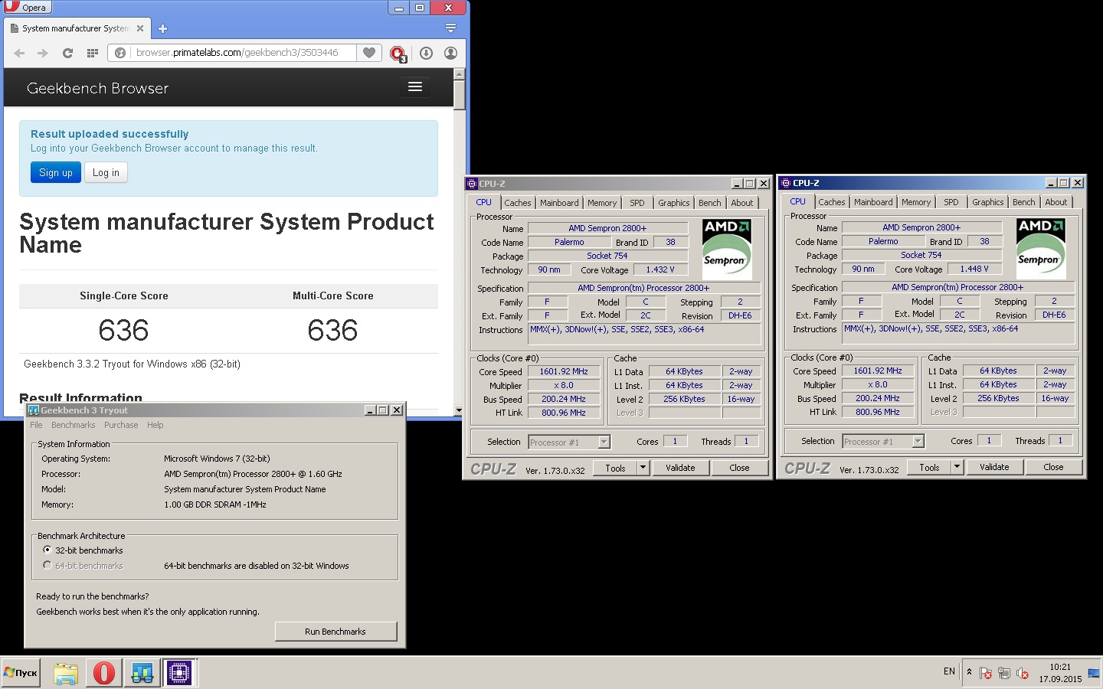Image resolution: width=1103 pixels, height=689 pixels.
Task: Open Windows Start (Пуск) button
Action: (21, 673)
